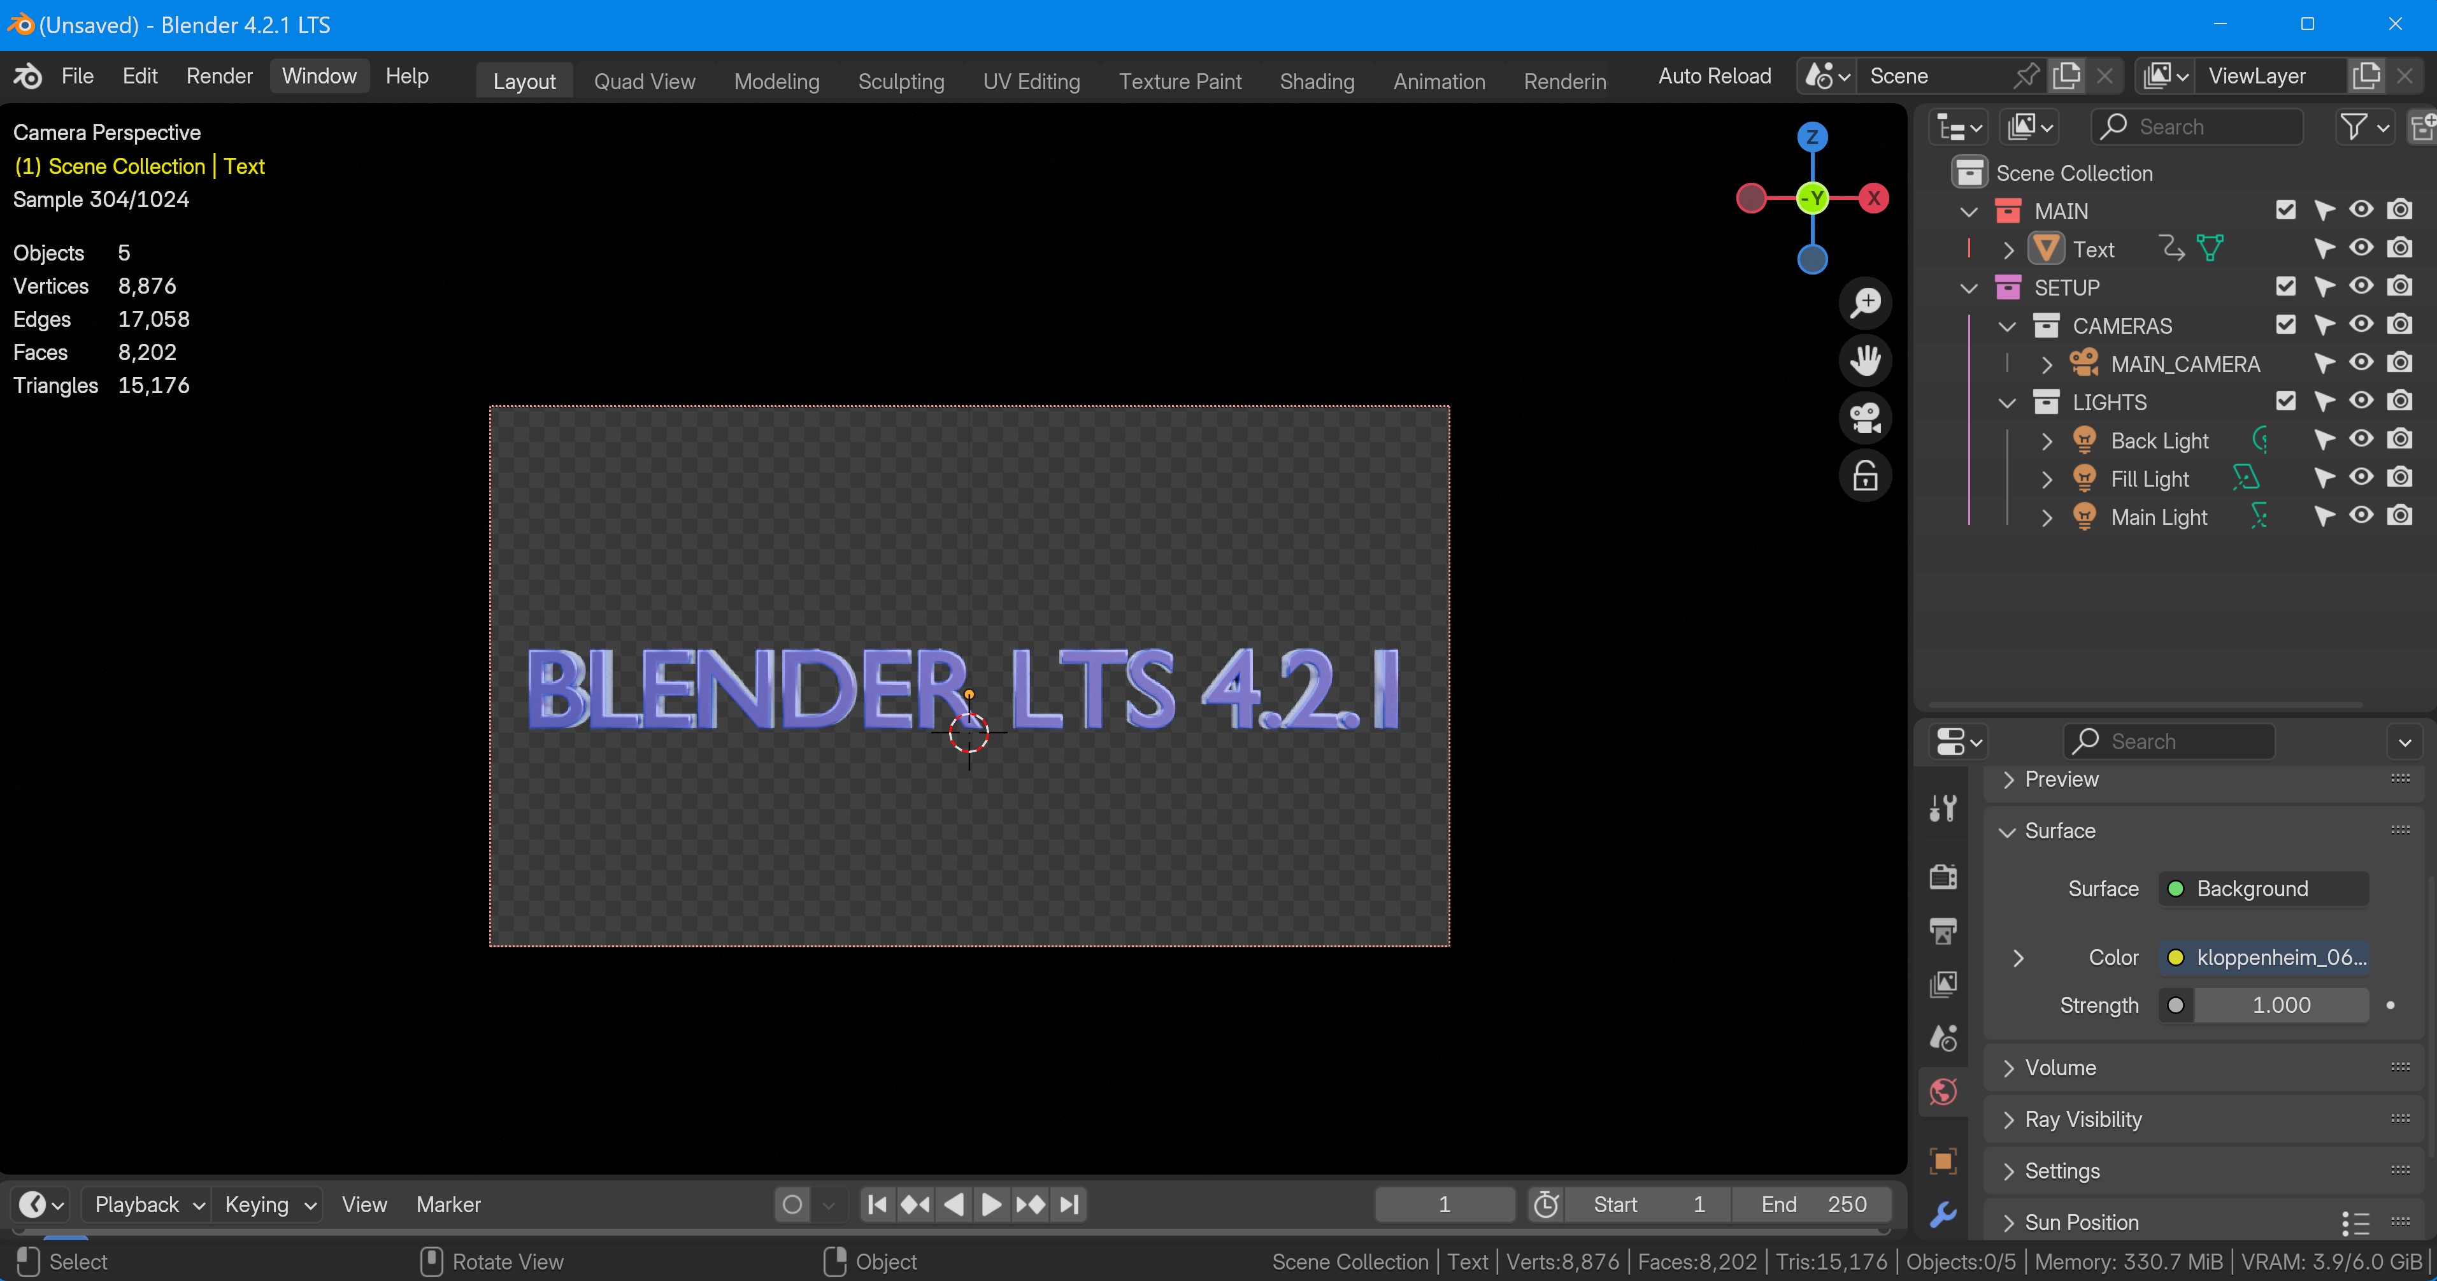
Task: Disable Main Light in renders
Action: tap(2400, 515)
